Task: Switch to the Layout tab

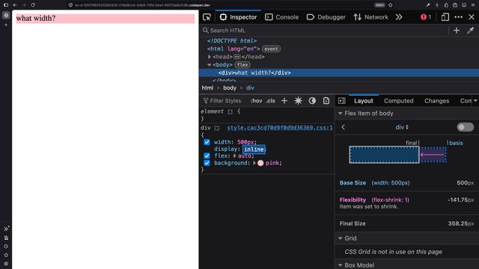Action: [364, 101]
